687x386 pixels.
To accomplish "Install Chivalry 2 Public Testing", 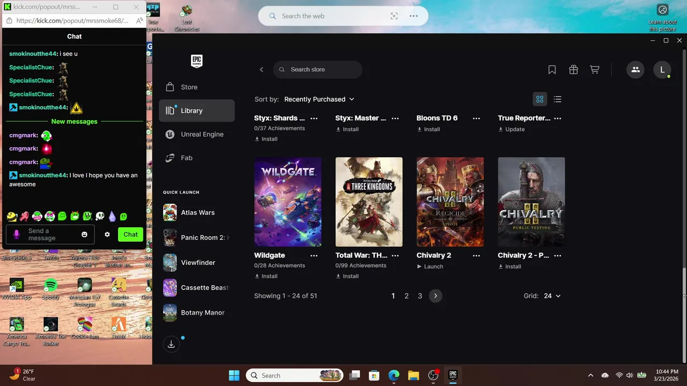I will (510, 266).
